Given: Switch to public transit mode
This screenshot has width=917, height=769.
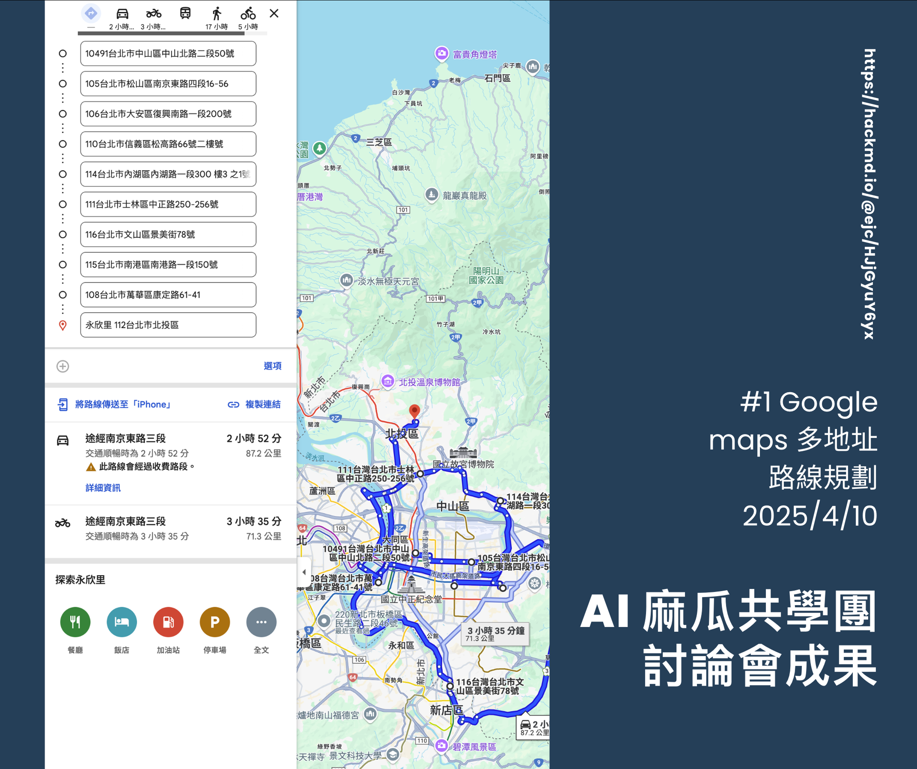Looking at the screenshot, I should tap(185, 14).
